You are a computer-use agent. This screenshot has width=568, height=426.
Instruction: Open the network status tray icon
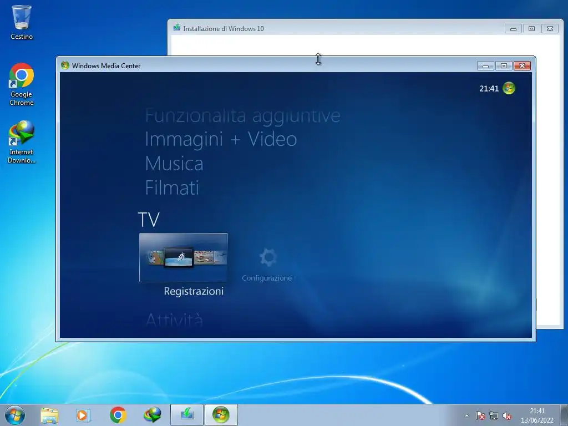493,416
